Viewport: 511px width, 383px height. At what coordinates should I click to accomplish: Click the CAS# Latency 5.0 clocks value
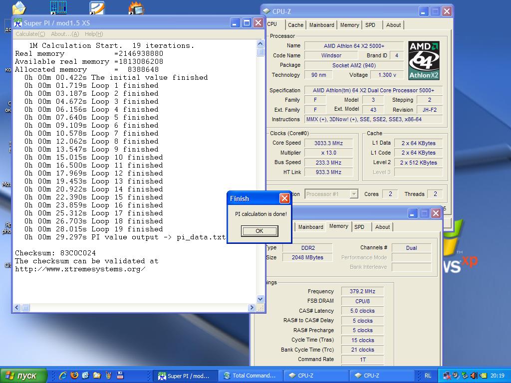tap(362, 311)
